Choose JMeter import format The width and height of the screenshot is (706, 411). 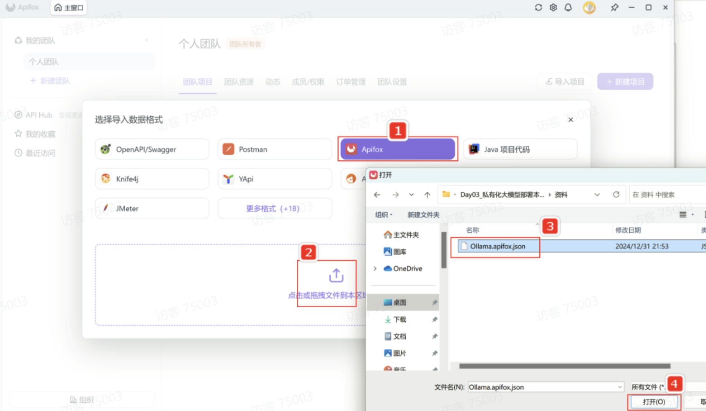(x=152, y=208)
